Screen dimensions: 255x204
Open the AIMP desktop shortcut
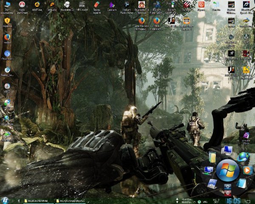click(x=37, y=6)
